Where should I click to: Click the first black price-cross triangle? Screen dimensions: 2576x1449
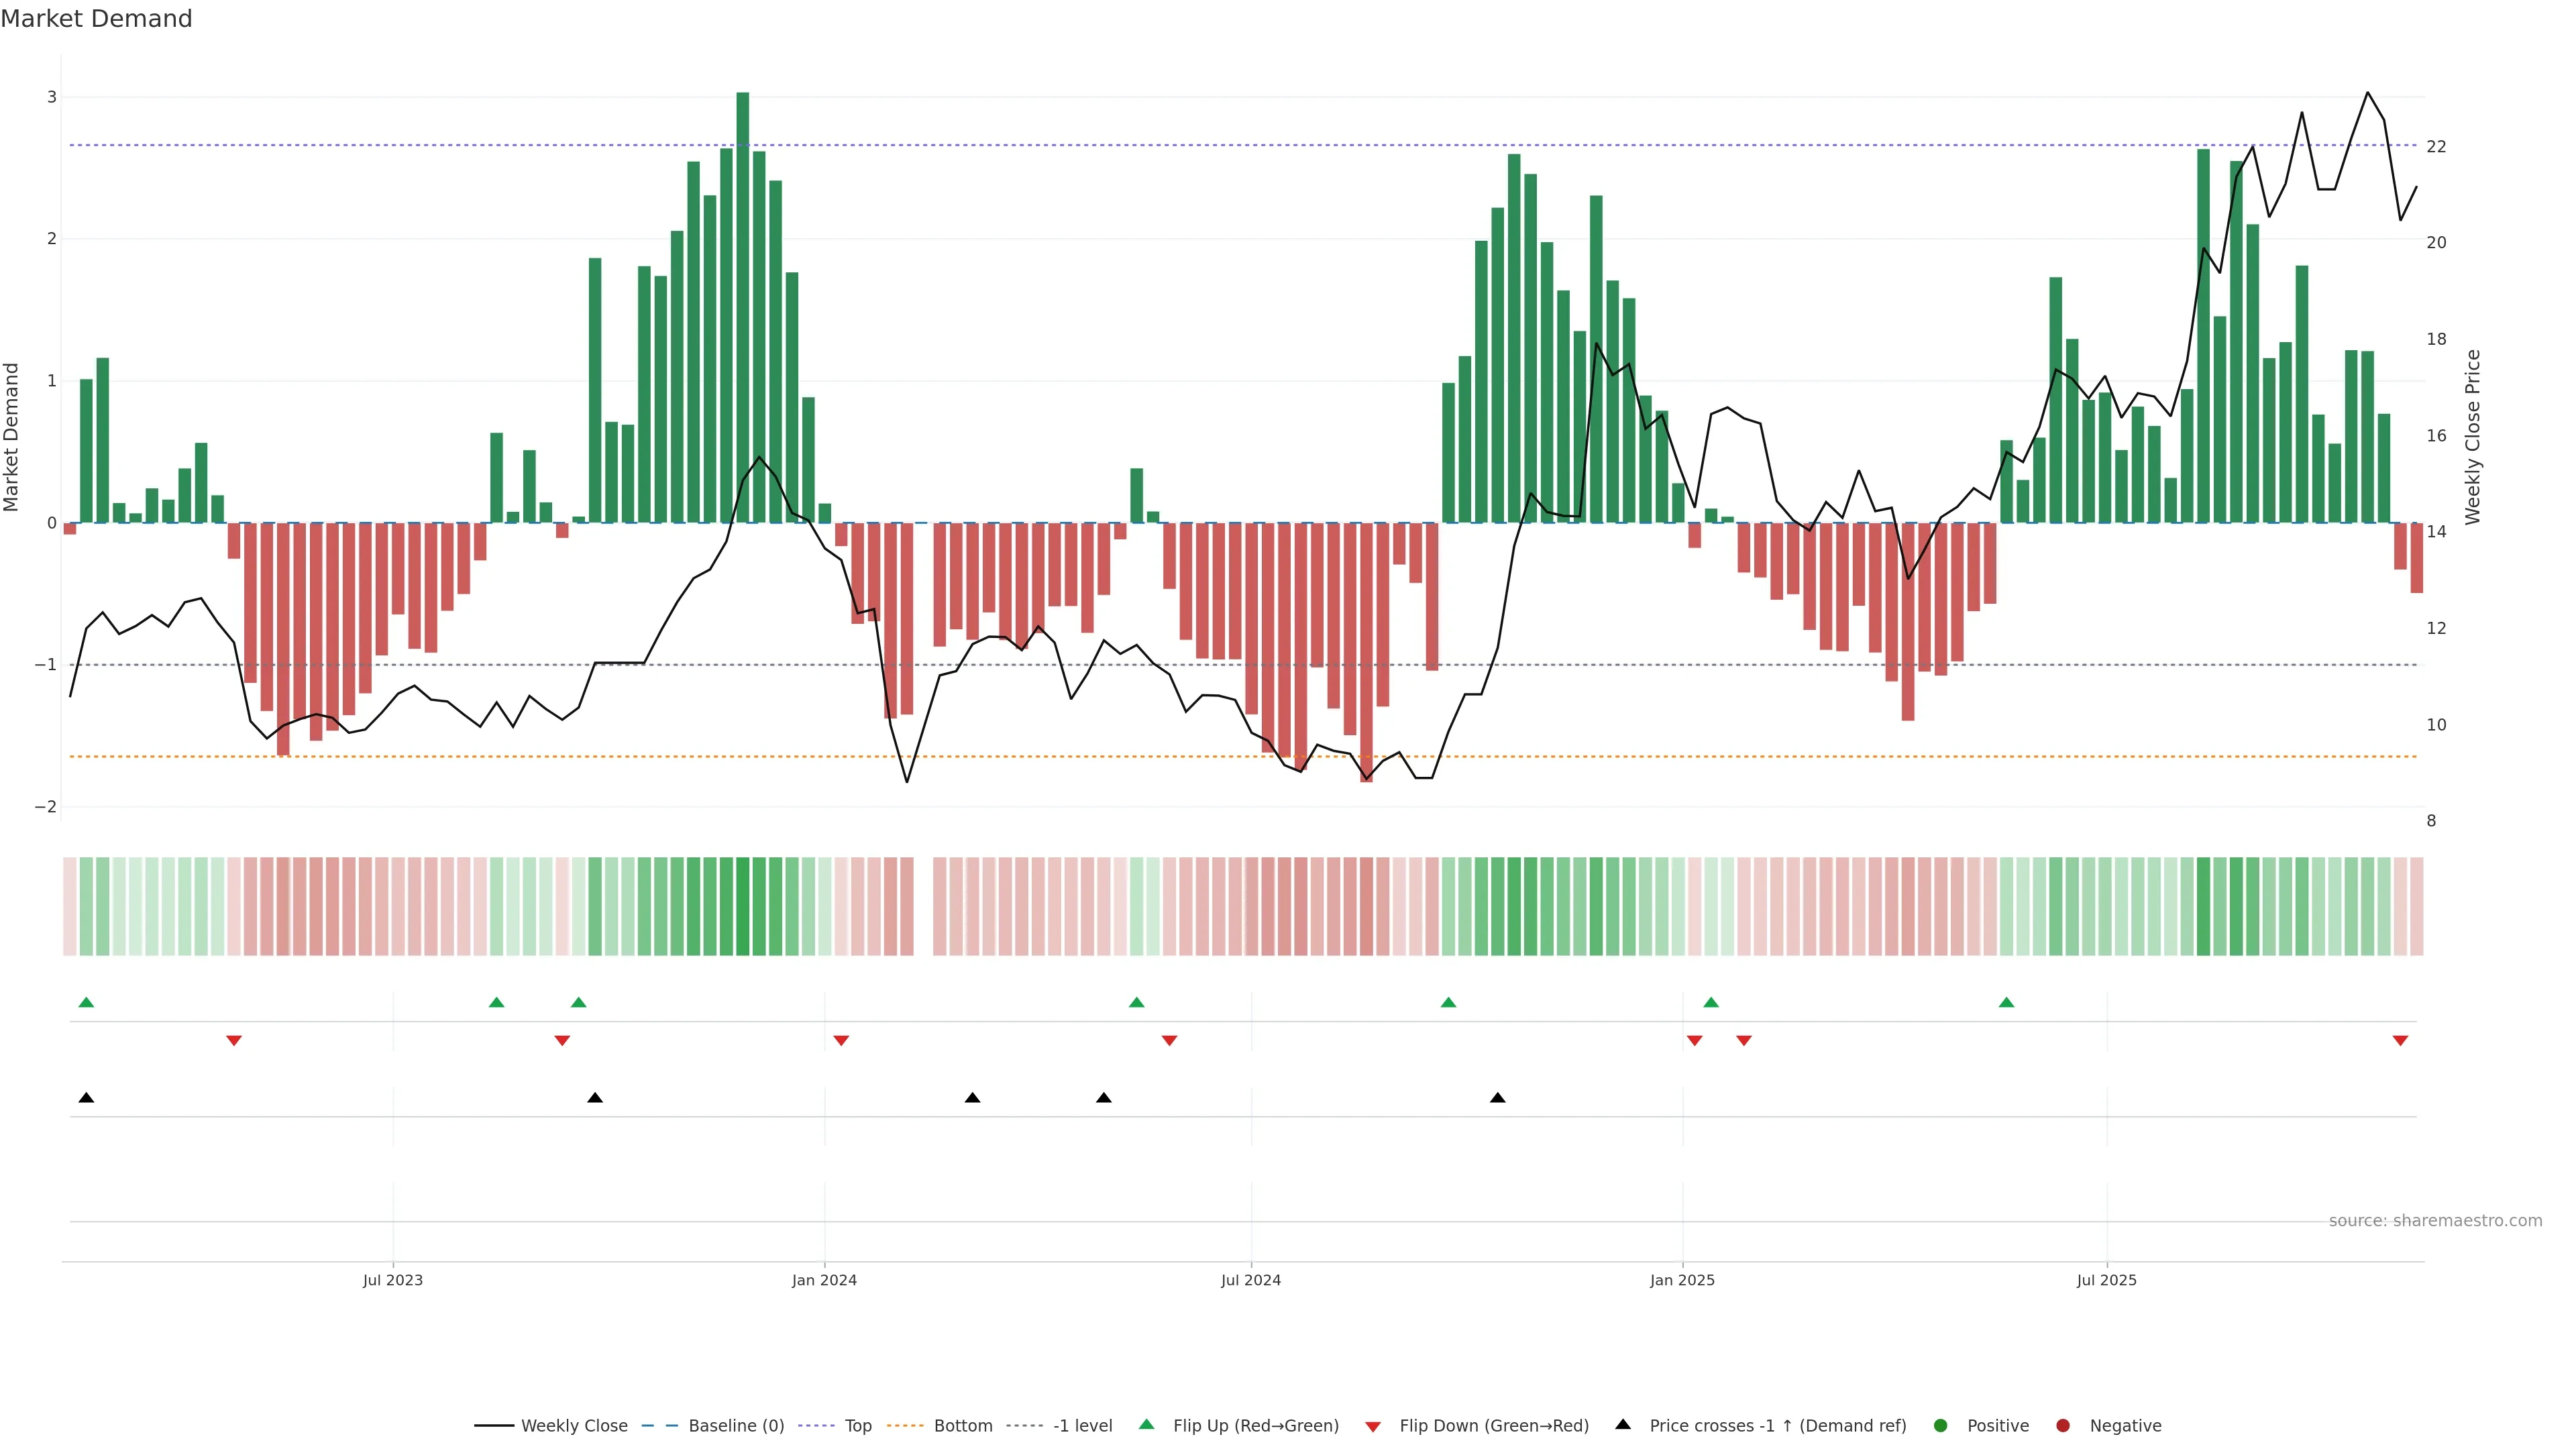(86, 1098)
